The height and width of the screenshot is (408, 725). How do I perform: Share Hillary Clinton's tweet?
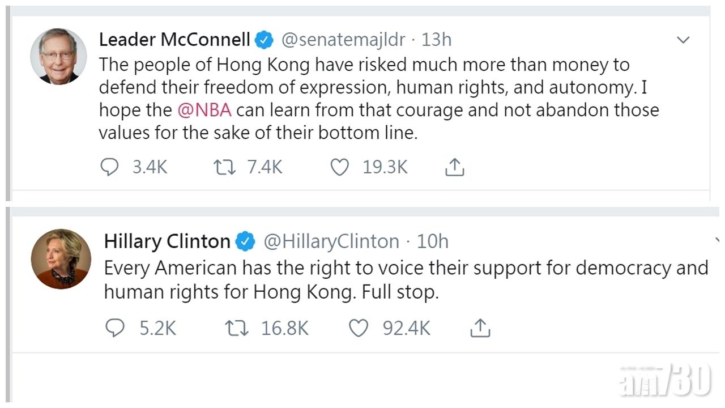(x=480, y=328)
